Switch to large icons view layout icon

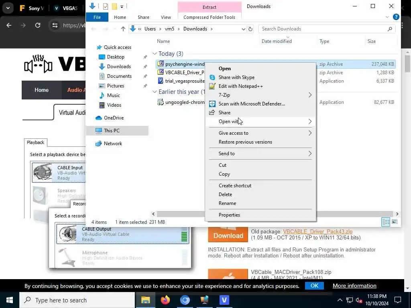(x=394, y=222)
